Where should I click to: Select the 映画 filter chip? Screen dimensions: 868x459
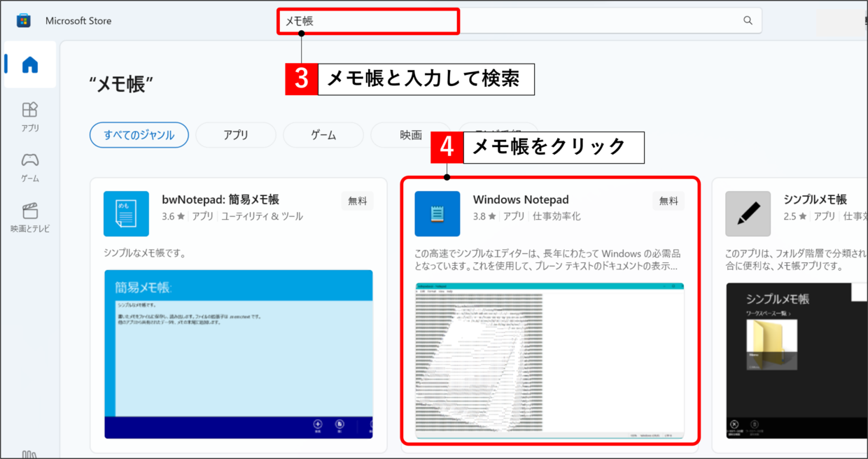(x=411, y=135)
